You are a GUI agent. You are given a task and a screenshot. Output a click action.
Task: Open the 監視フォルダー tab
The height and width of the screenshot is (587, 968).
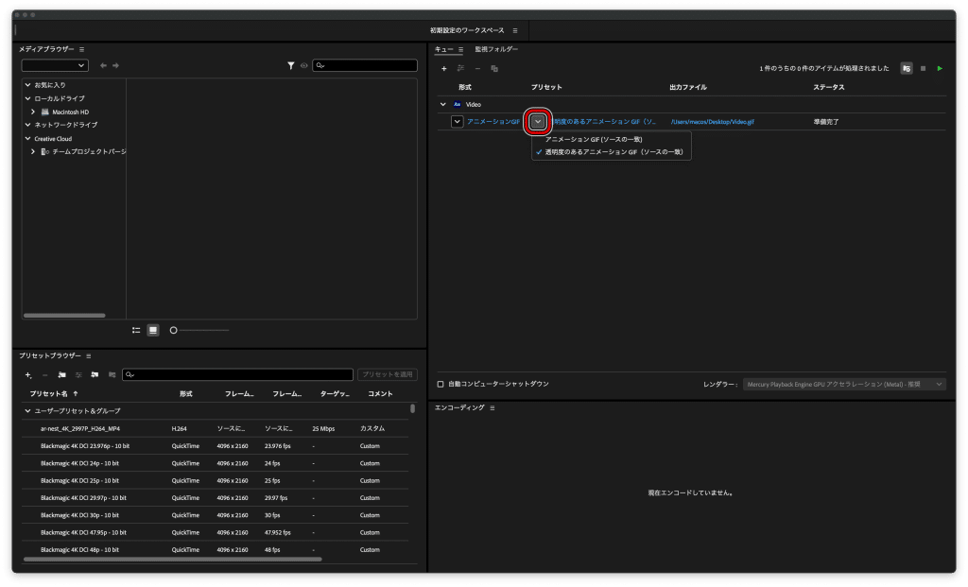tap(496, 48)
